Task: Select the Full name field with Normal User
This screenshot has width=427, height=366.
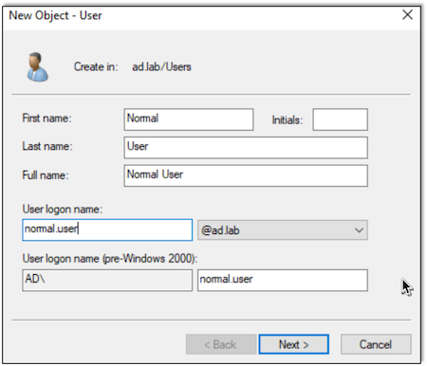Action: tap(246, 175)
